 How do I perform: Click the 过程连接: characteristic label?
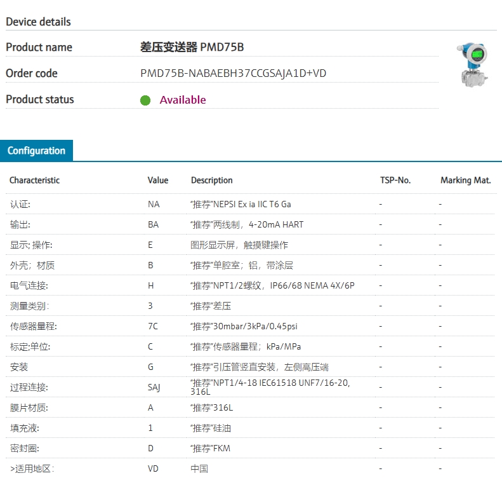(x=29, y=388)
